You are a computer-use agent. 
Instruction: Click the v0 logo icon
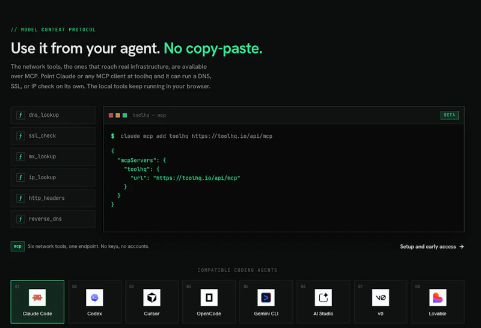tap(381, 297)
